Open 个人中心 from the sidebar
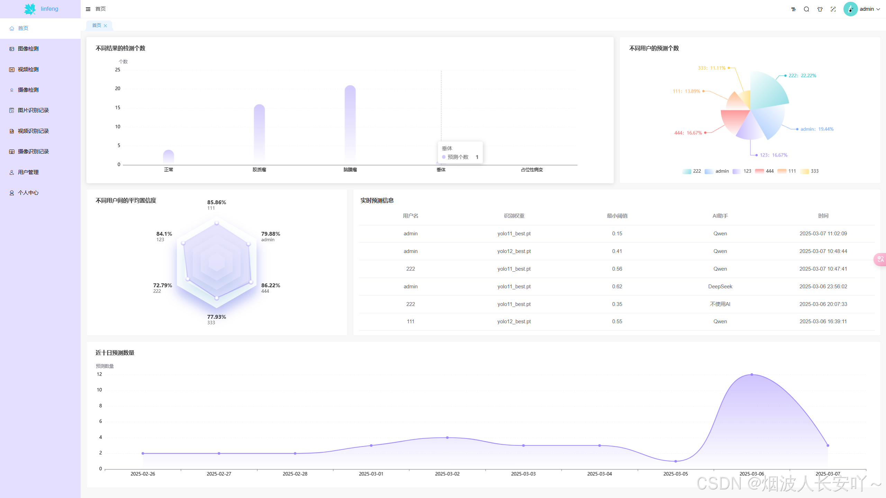This screenshot has width=886, height=498. [28, 193]
